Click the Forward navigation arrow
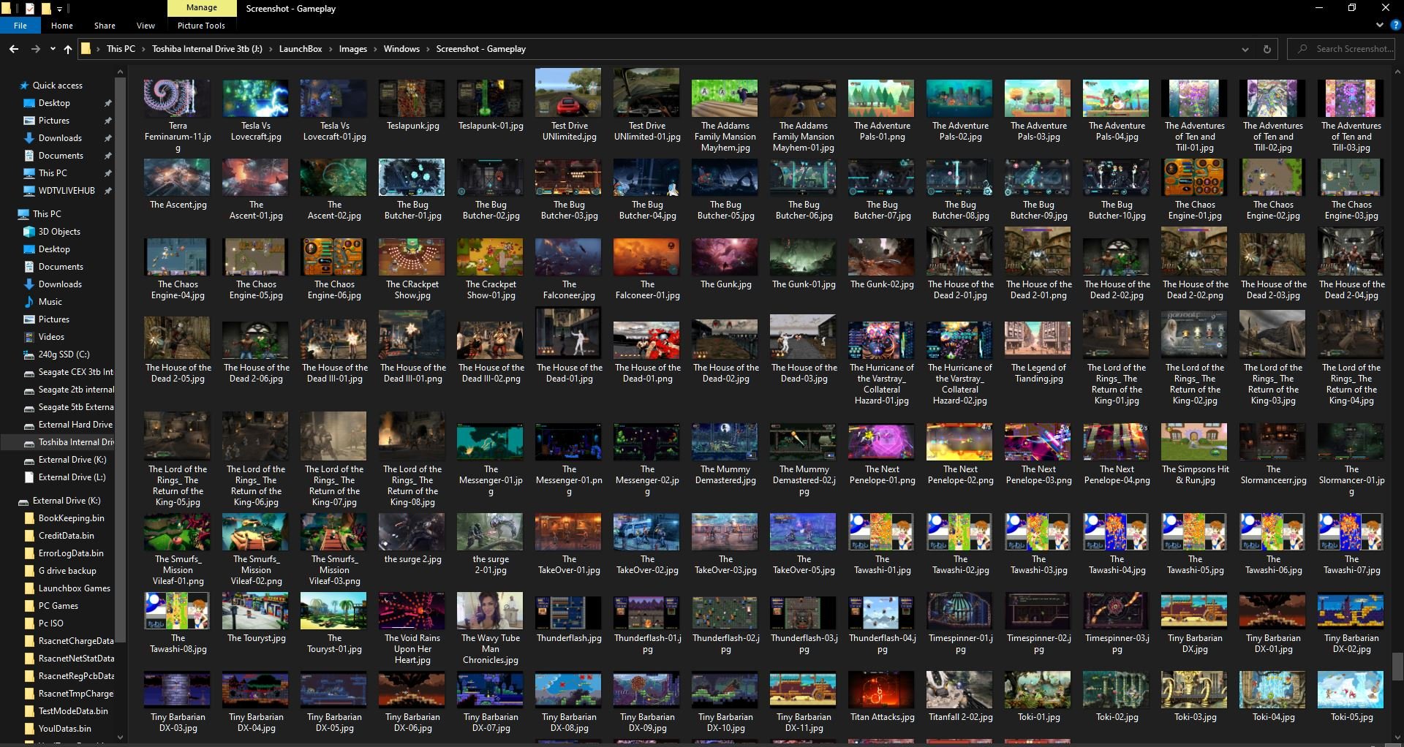Viewport: 1404px width, 747px height. coord(35,49)
